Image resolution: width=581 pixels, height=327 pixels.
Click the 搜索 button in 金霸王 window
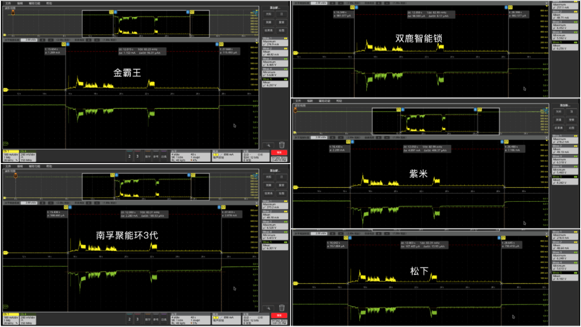tap(281, 22)
